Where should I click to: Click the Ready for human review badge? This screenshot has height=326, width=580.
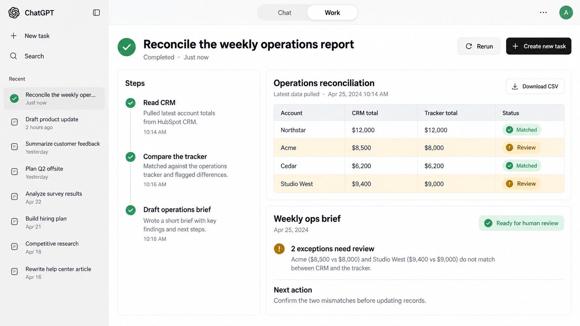coord(521,223)
